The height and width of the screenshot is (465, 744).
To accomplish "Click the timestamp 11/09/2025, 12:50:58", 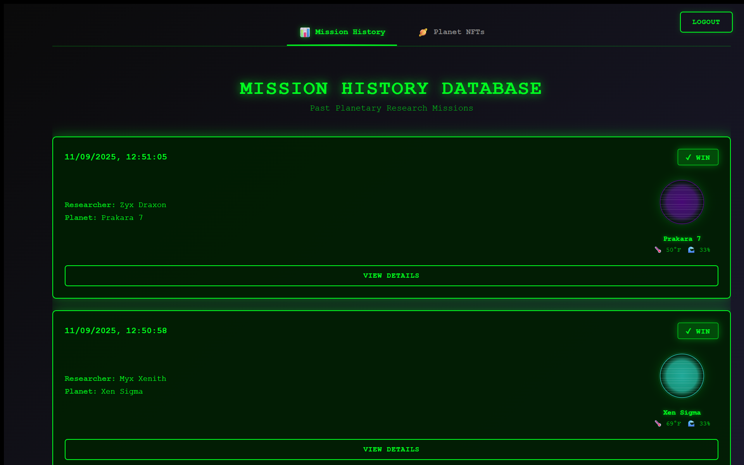I will [116, 331].
